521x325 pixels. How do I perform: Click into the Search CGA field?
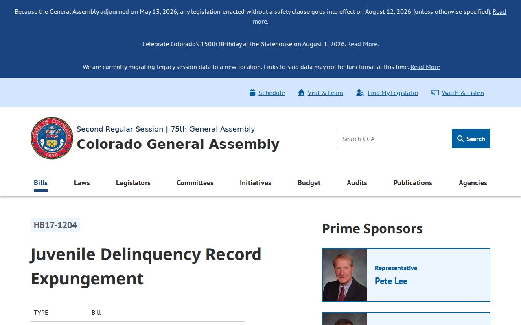click(394, 139)
